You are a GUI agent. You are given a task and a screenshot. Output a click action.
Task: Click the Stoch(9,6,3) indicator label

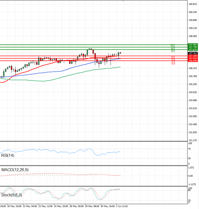(12, 195)
